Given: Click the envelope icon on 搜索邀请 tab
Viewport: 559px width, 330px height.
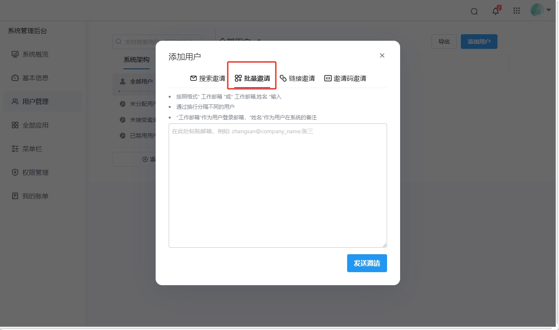Looking at the screenshot, I should click(193, 78).
